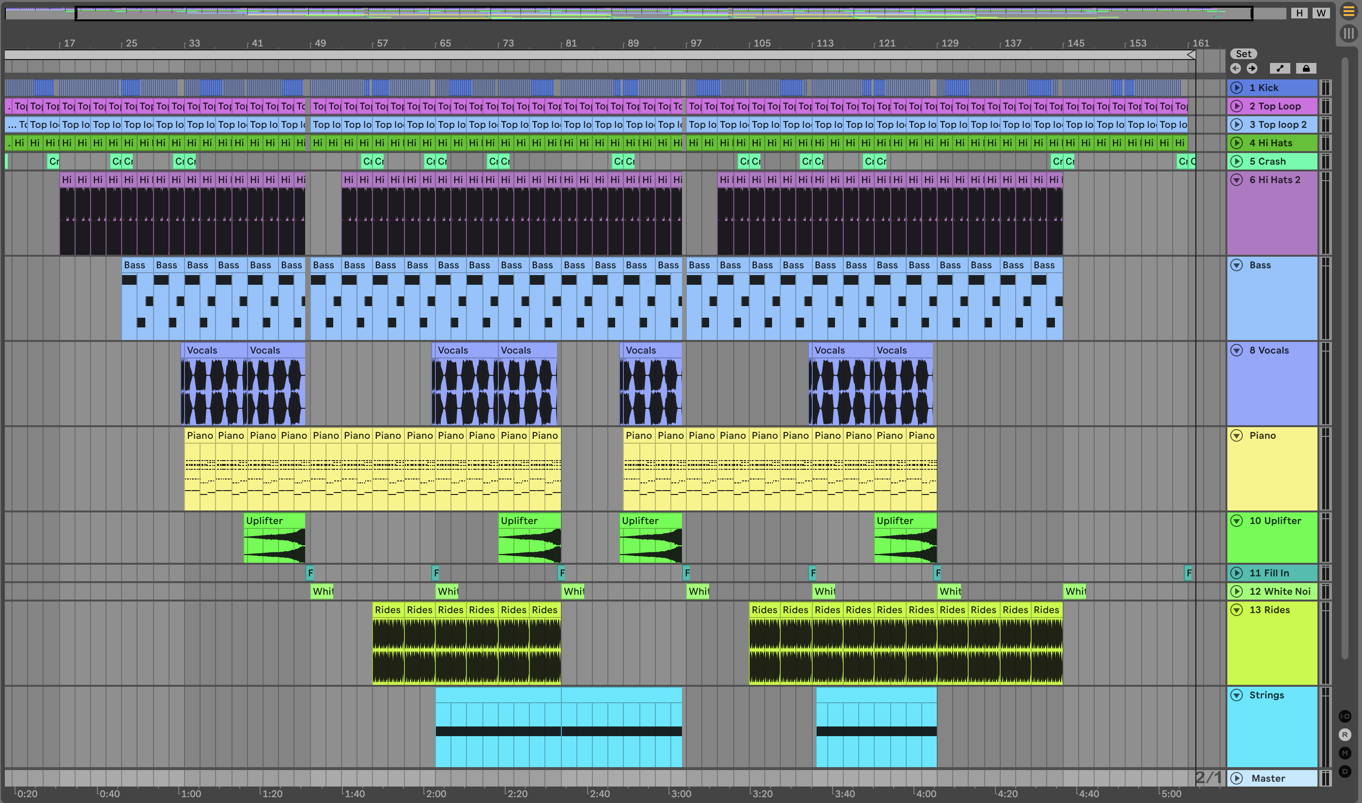The width and height of the screenshot is (1362, 803).
Task: Click the lock envelopes icon
Action: click(x=1306, y=68)
